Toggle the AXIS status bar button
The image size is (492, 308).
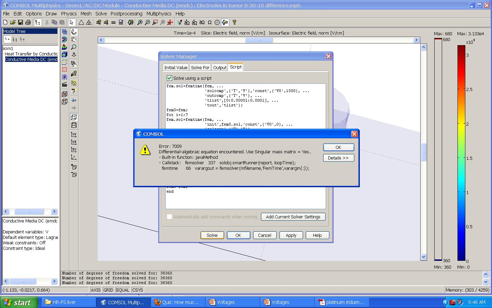pyautogui.click(x=96, y=290)
